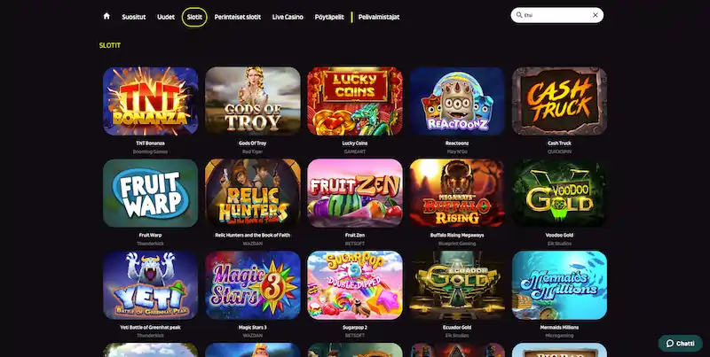Switch to the Suositut tab
Image resolution: width=710 pixels, height=357 pixels.
click(x=134, y=17)
